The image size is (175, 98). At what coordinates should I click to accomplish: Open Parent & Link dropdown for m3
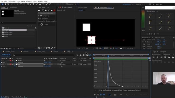click(67, 64)
